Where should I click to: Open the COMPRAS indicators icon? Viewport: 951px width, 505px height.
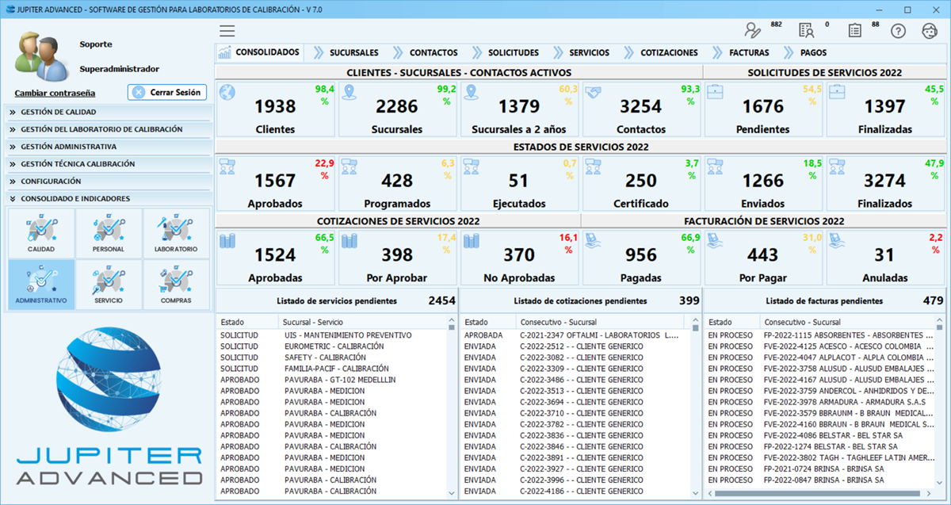point(176,284)
